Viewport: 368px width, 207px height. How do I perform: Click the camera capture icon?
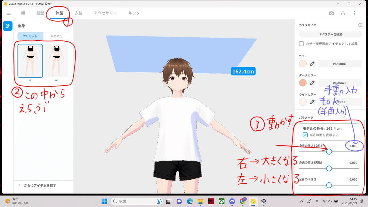coord(331,13)
